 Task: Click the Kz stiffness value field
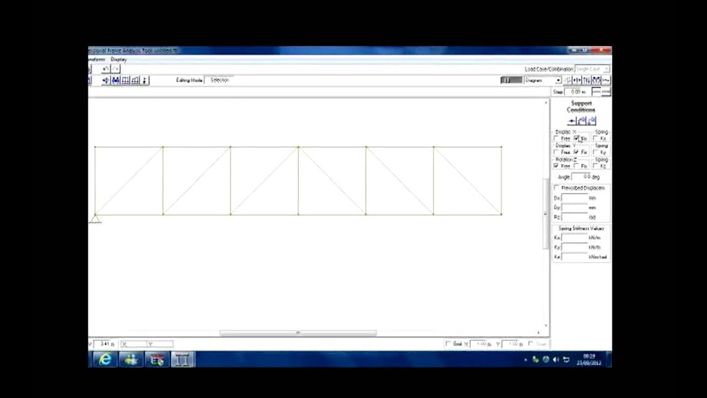[574, 257]
